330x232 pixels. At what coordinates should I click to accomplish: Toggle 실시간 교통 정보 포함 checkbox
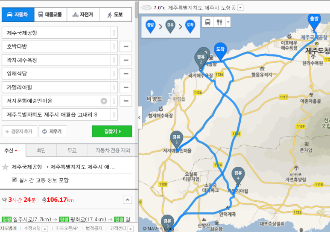(15, 180)
